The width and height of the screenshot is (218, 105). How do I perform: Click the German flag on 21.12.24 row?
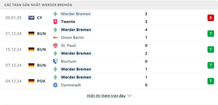click(31, 34)
